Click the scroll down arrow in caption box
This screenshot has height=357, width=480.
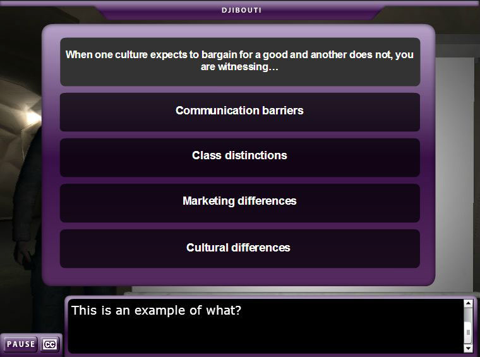tap(468, 348)
